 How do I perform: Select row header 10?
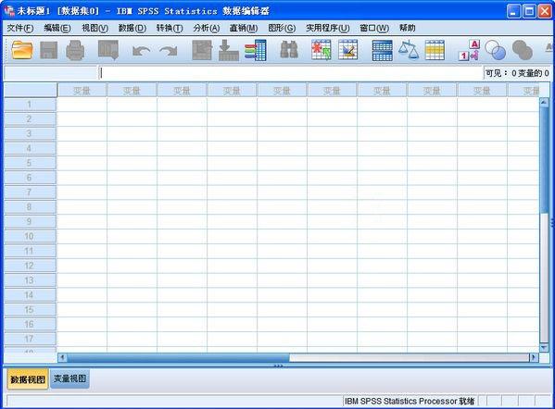(x=30, y=236)
